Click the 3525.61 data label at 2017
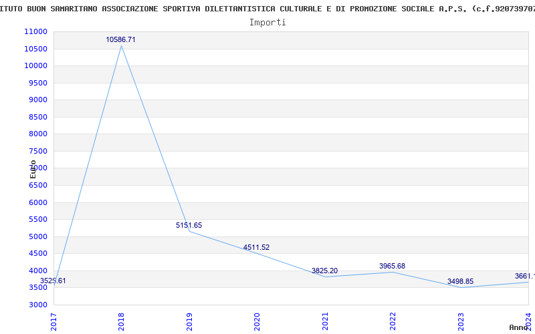 [53, 281]
